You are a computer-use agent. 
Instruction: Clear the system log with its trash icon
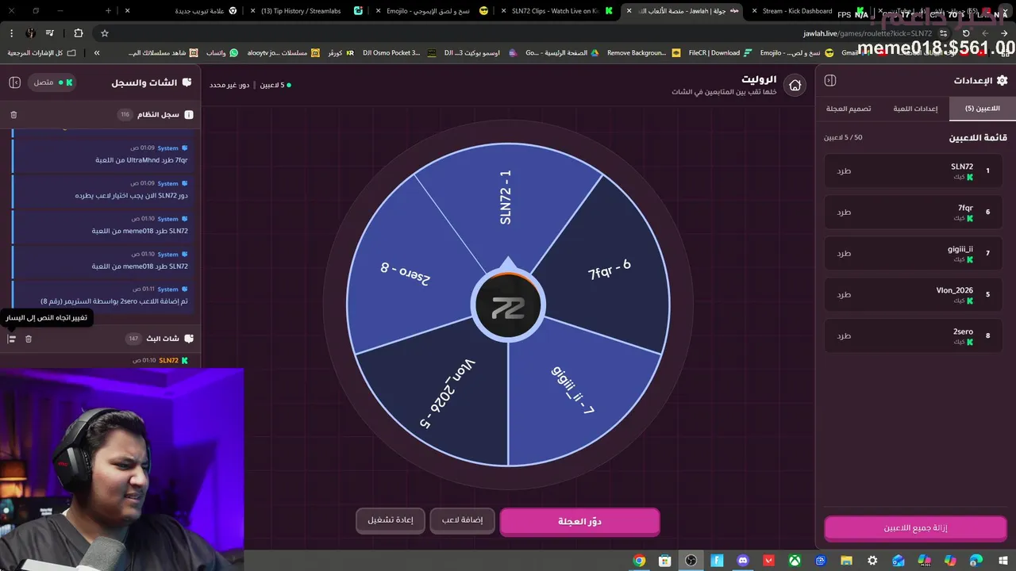(x=13, y=115)
